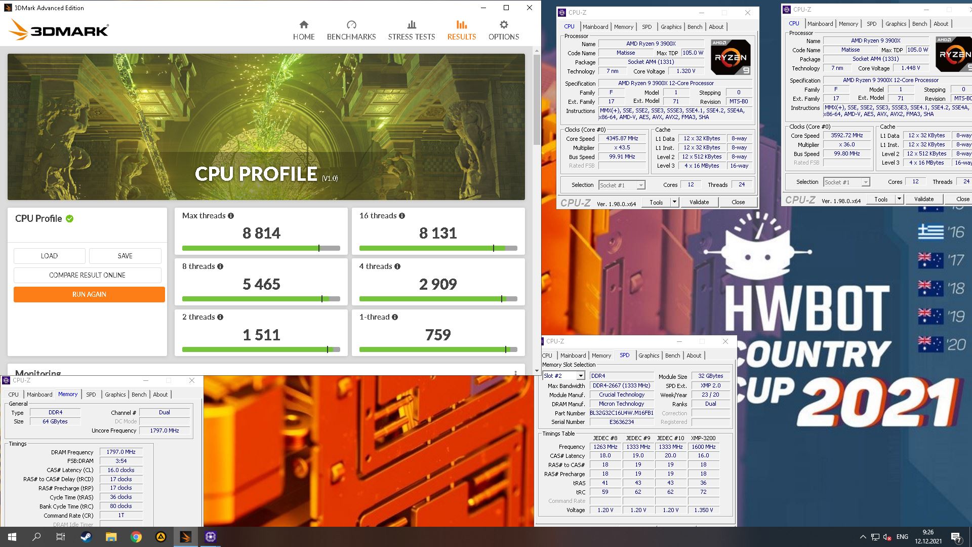972x547 pixels.
Task: Show info for Max threads score
Action: pos(231,216)
